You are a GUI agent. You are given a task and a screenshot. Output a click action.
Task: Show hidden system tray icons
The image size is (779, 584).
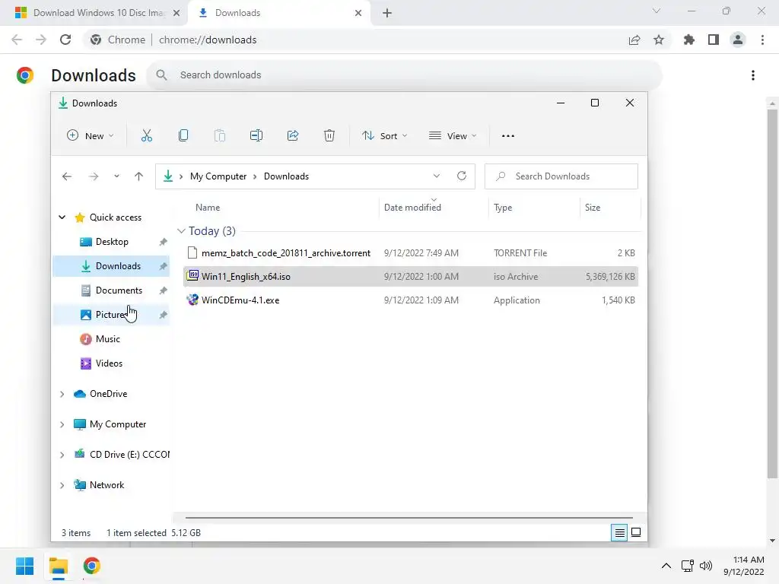click(x=666, y=566)
